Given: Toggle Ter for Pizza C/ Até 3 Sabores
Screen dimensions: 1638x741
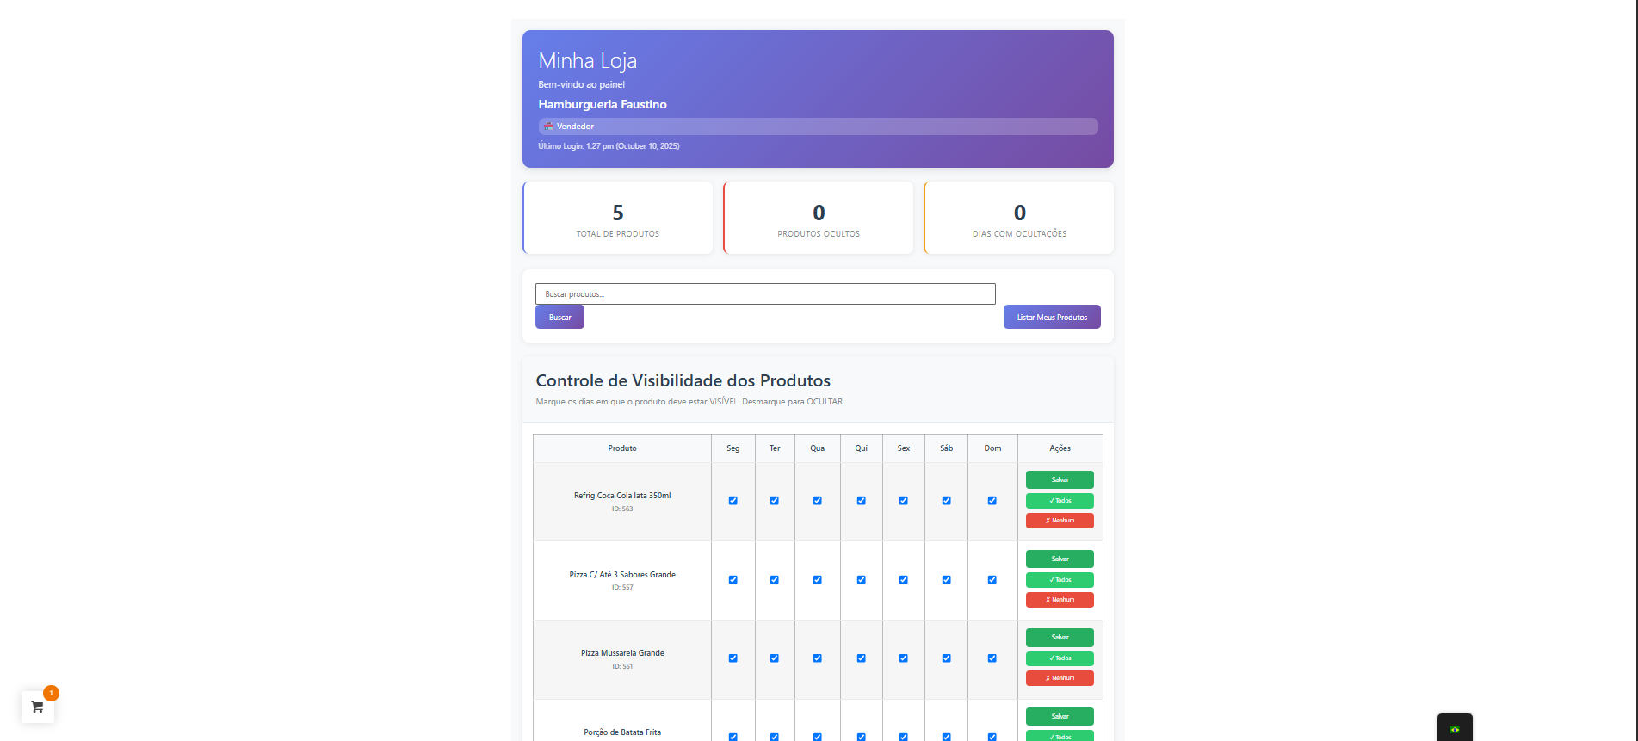Looking at the screenshot, I should [x=774, y=580].
